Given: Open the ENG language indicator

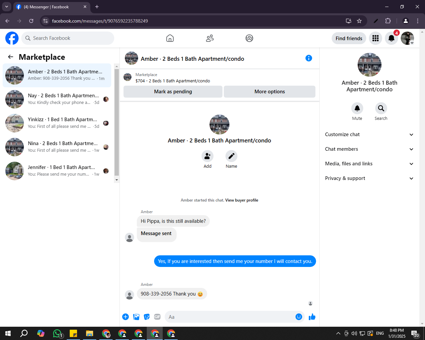Looking at the screenshot, I should 380,333.
